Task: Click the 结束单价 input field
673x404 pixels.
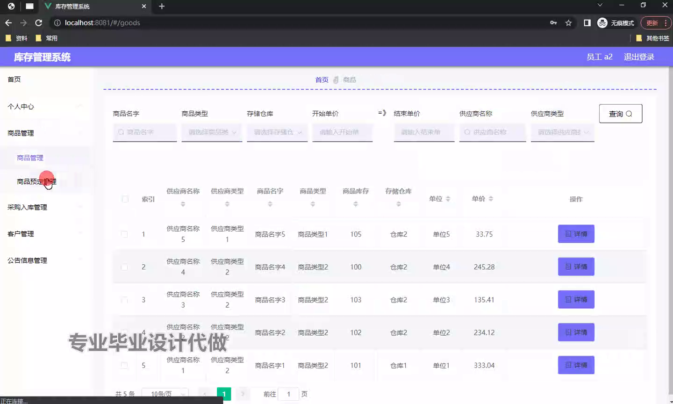Action: pos(424,132)
